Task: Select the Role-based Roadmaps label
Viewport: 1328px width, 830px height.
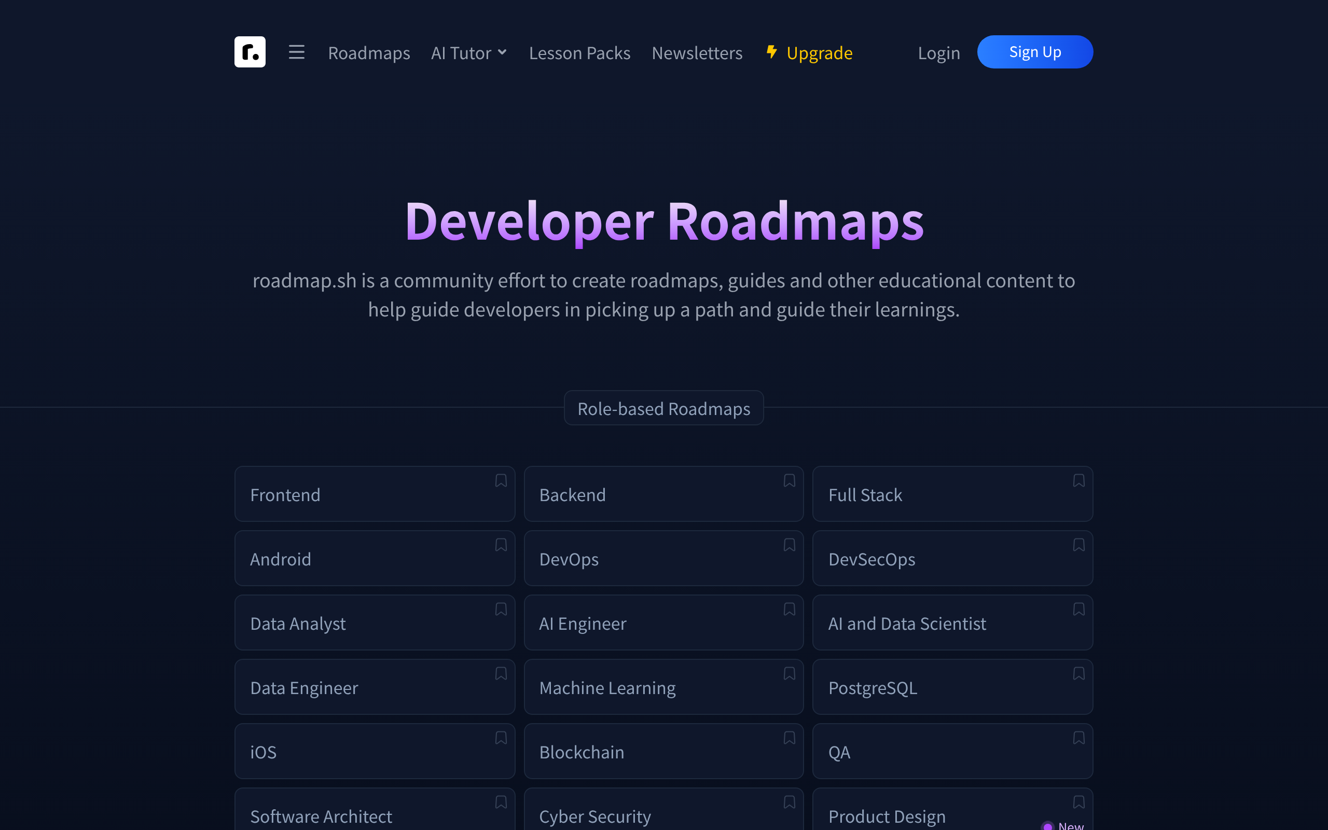Action: [x=663, y=408]
